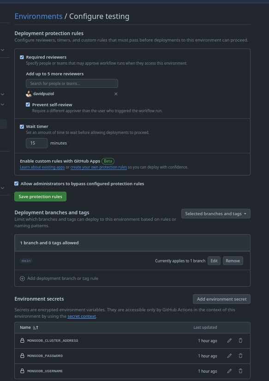This screenshot has height=381, width=269.
Task: Remove reviewer davidpuziol via the X icon
Action: point(116,94)
